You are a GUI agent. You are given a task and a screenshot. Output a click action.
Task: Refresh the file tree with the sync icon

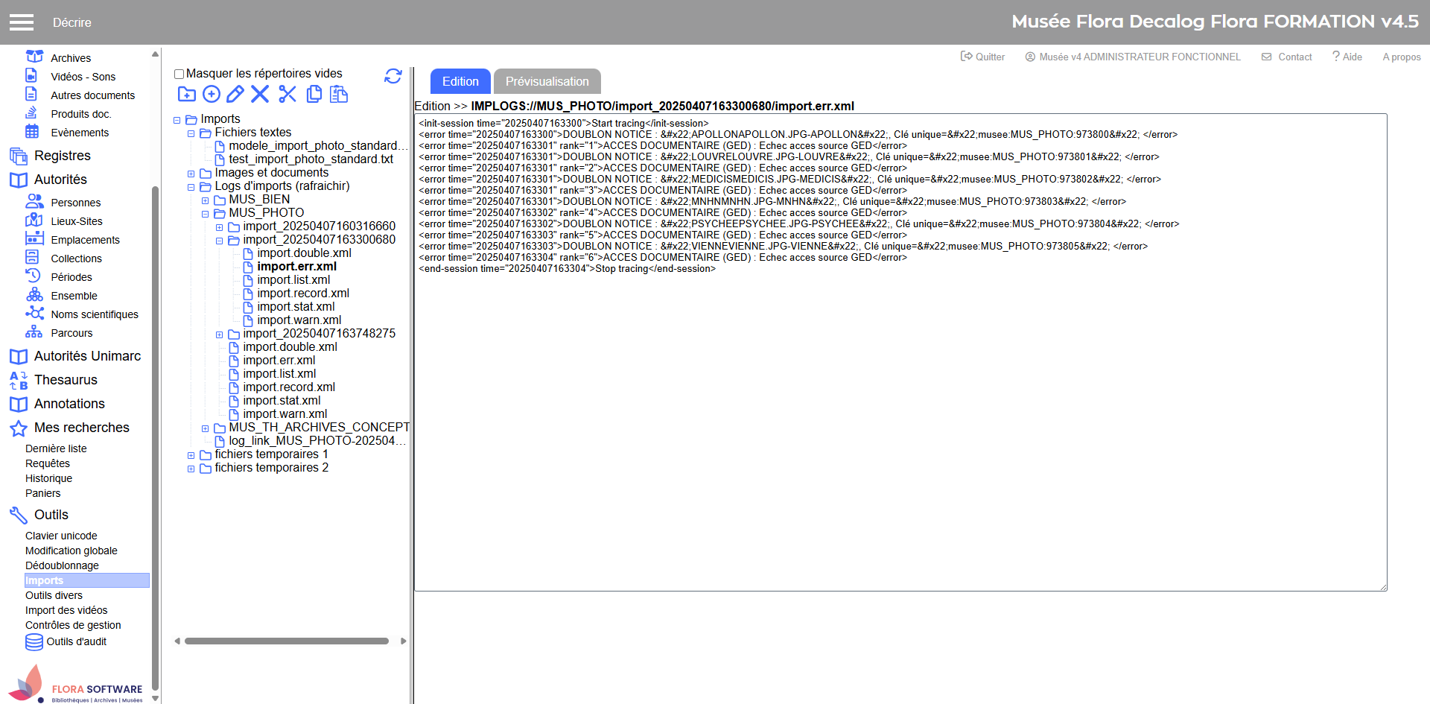coord(393,76)
